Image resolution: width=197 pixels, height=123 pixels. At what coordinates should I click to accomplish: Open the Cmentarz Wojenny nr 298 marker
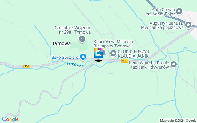[82, 39]
